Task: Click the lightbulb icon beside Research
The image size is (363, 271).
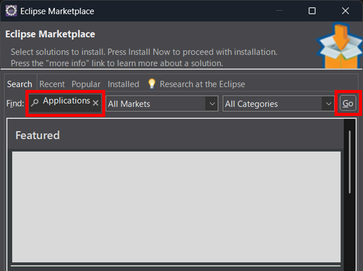Action: pos(152,84)
